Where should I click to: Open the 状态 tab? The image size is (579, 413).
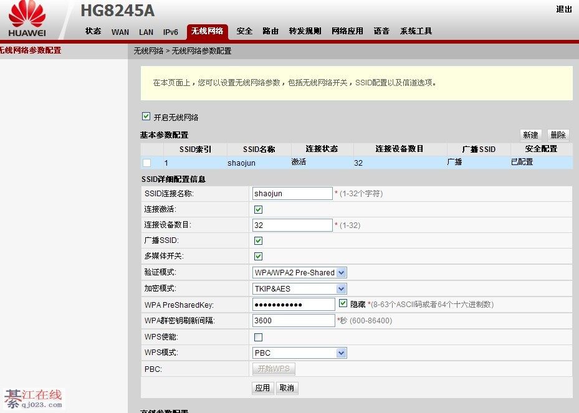click(x=93, y=31)
